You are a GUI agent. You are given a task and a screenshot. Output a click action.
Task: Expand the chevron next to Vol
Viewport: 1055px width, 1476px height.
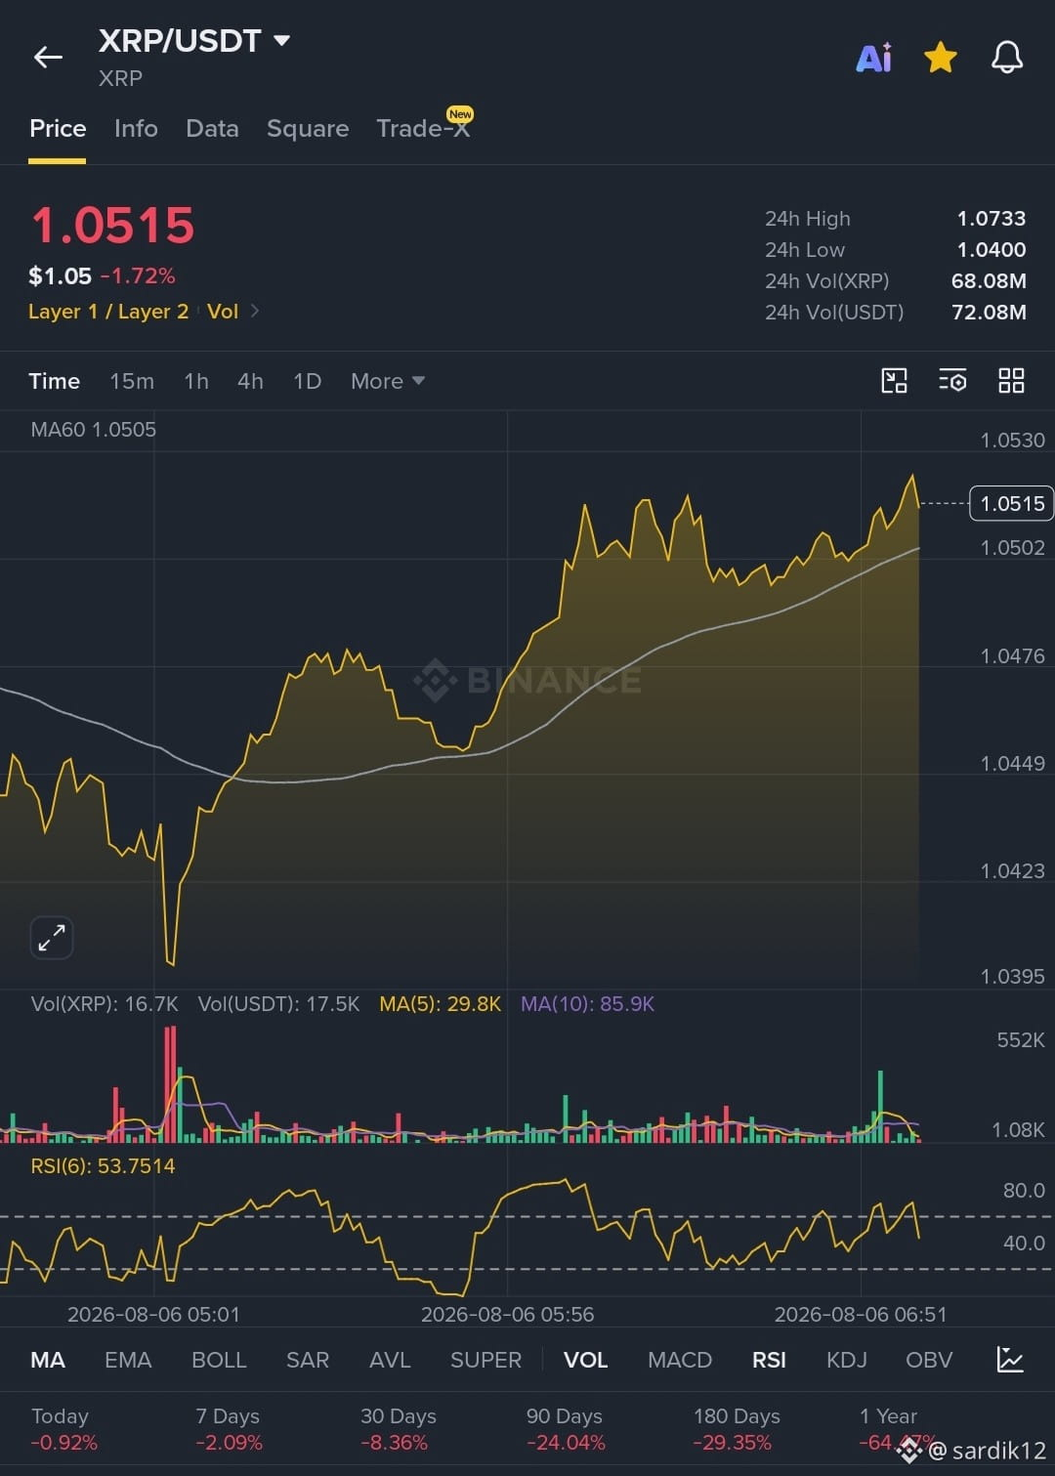[x=255, y=311]
